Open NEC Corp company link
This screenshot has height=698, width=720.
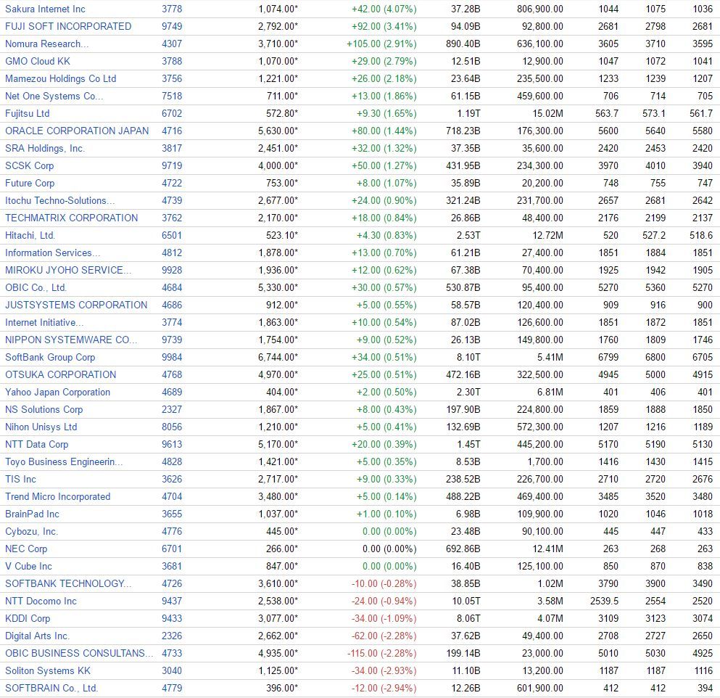[26, 550]
